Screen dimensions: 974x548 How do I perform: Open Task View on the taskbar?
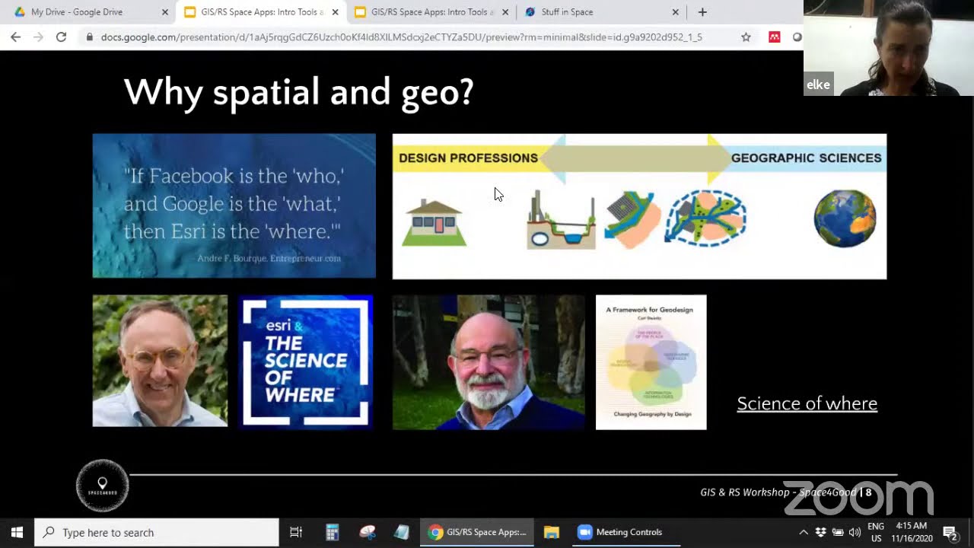coord(296,532)
